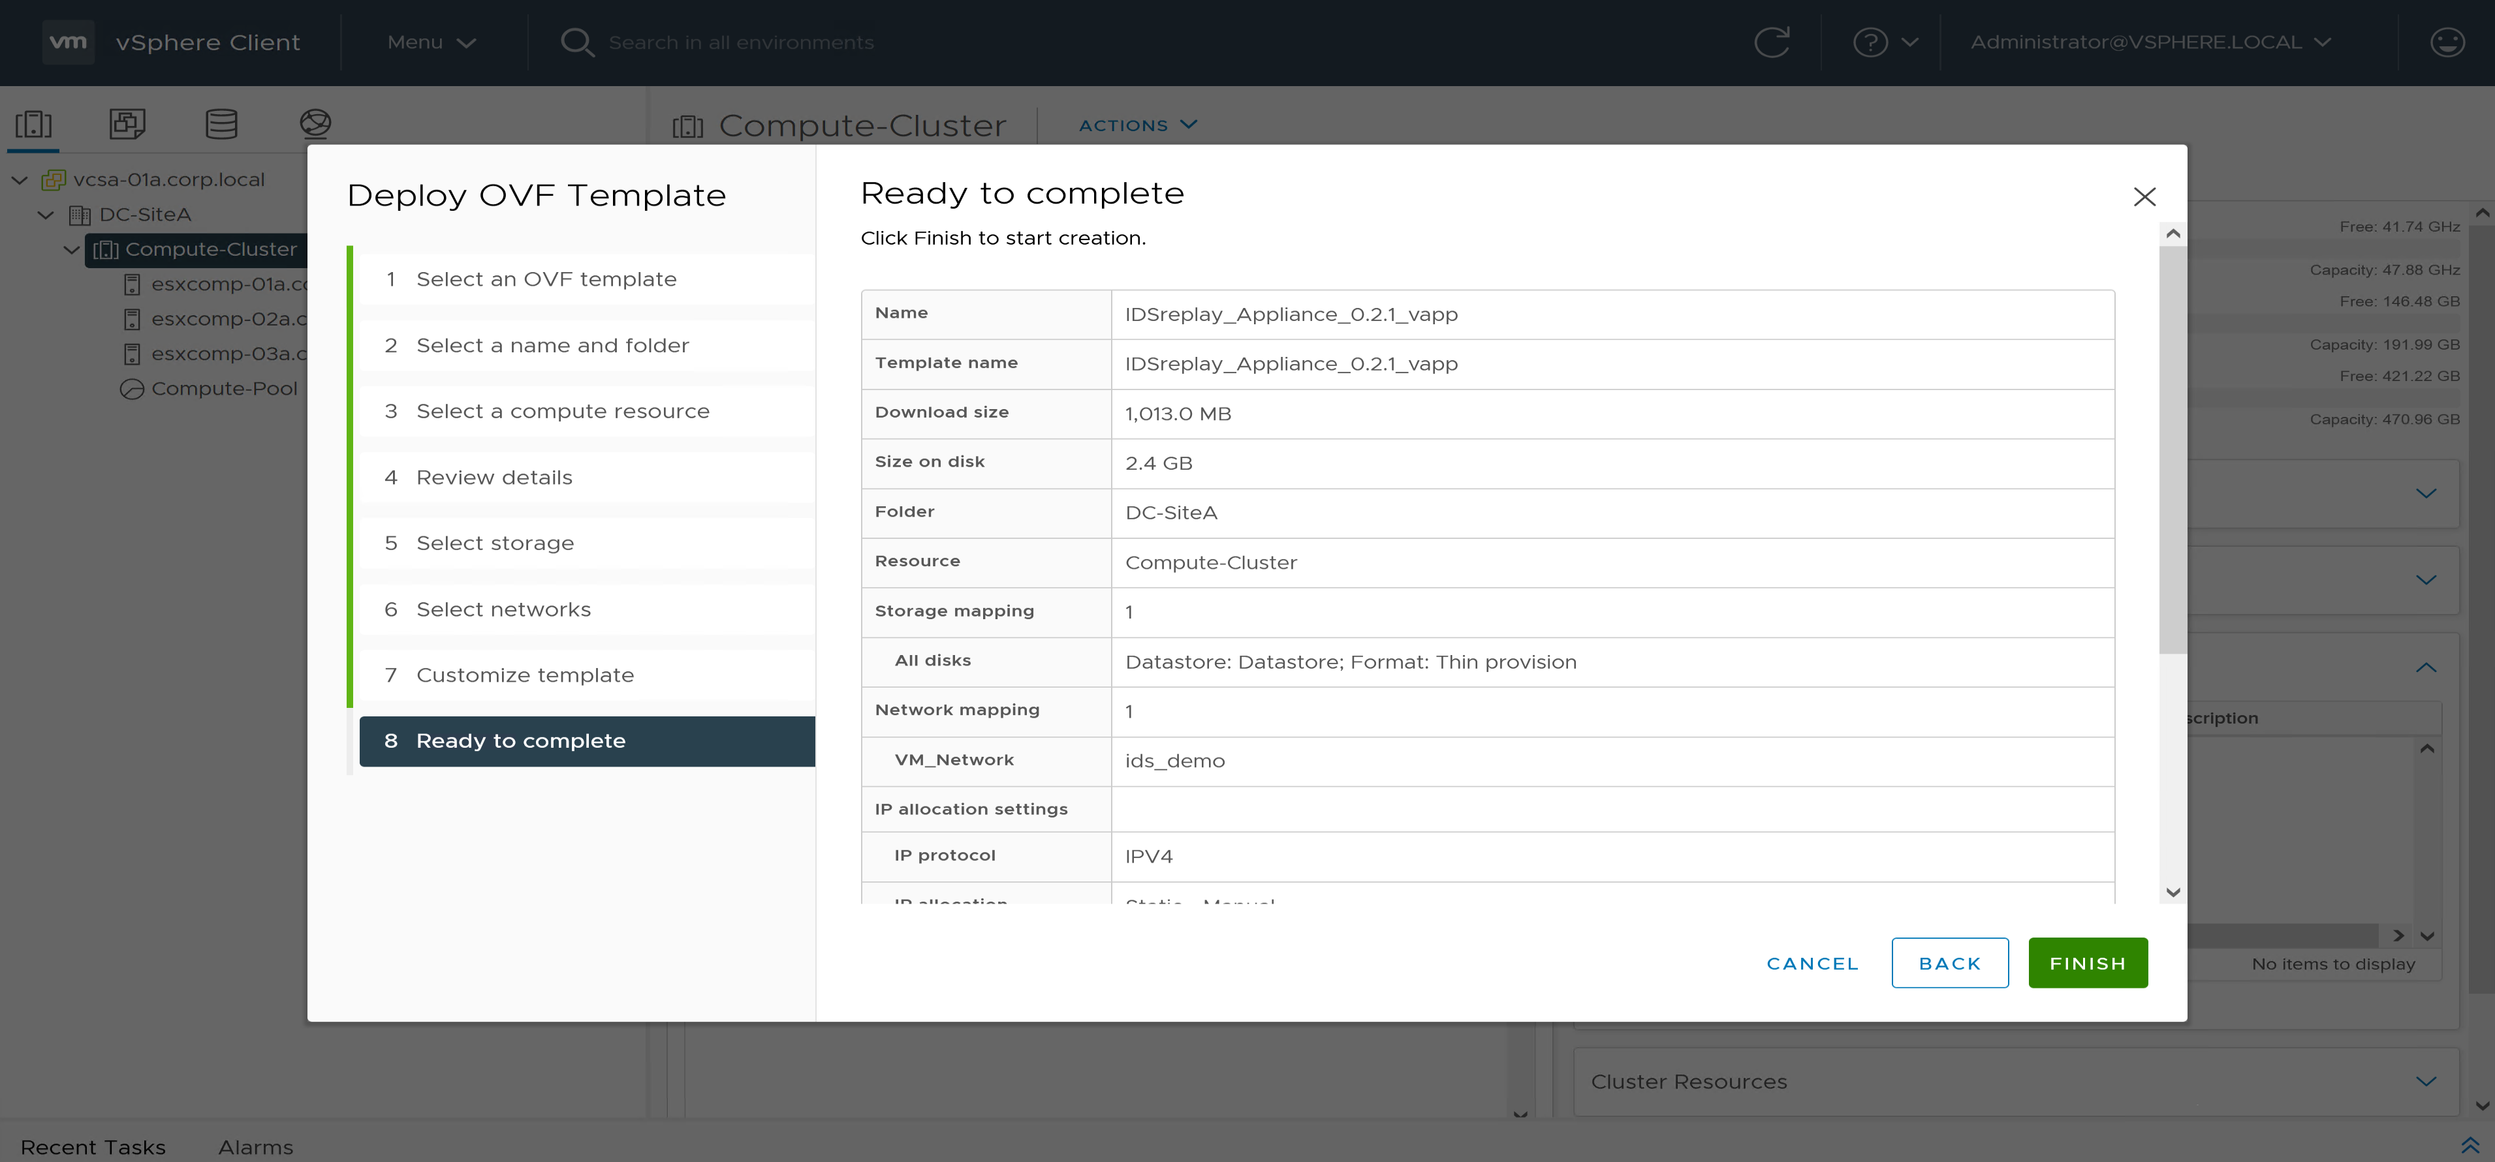2495x1162 pixels.
Task: Click the host icon beside esxcomp-02a
Action: tap(133, 320)
